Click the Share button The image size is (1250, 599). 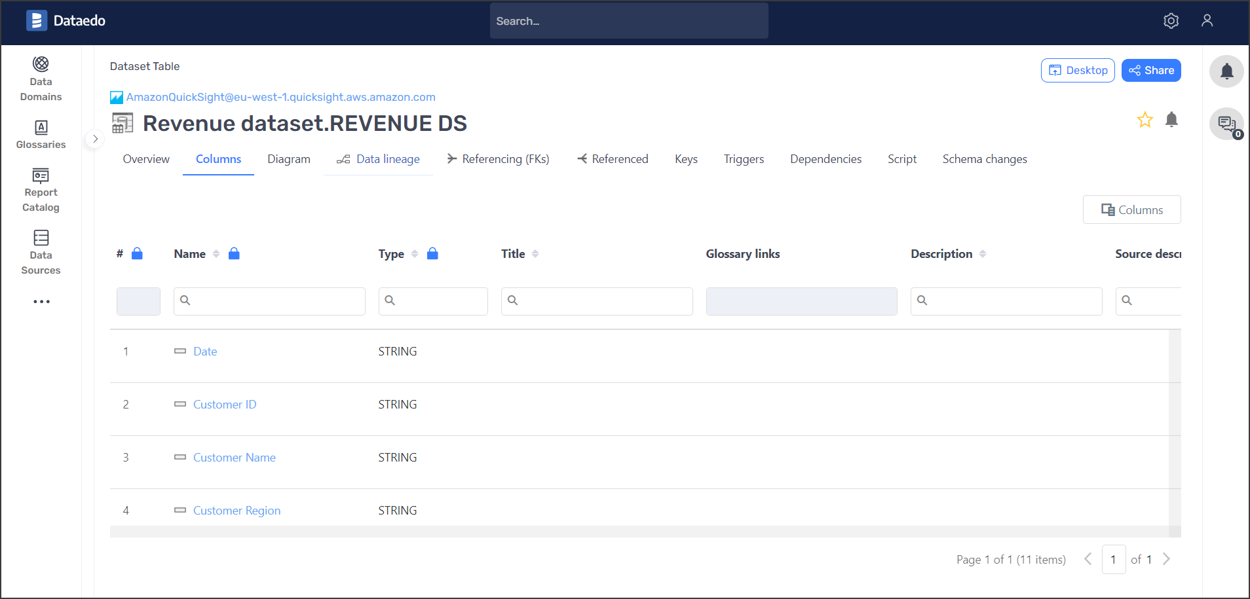coord(1151,70)
